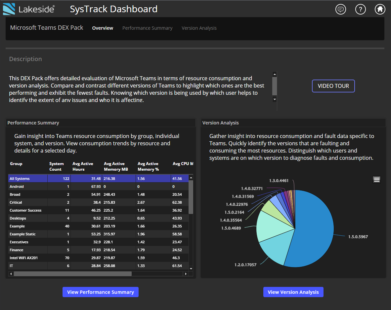Click the 1.5.0.5967 chart label

click(358, 237)
